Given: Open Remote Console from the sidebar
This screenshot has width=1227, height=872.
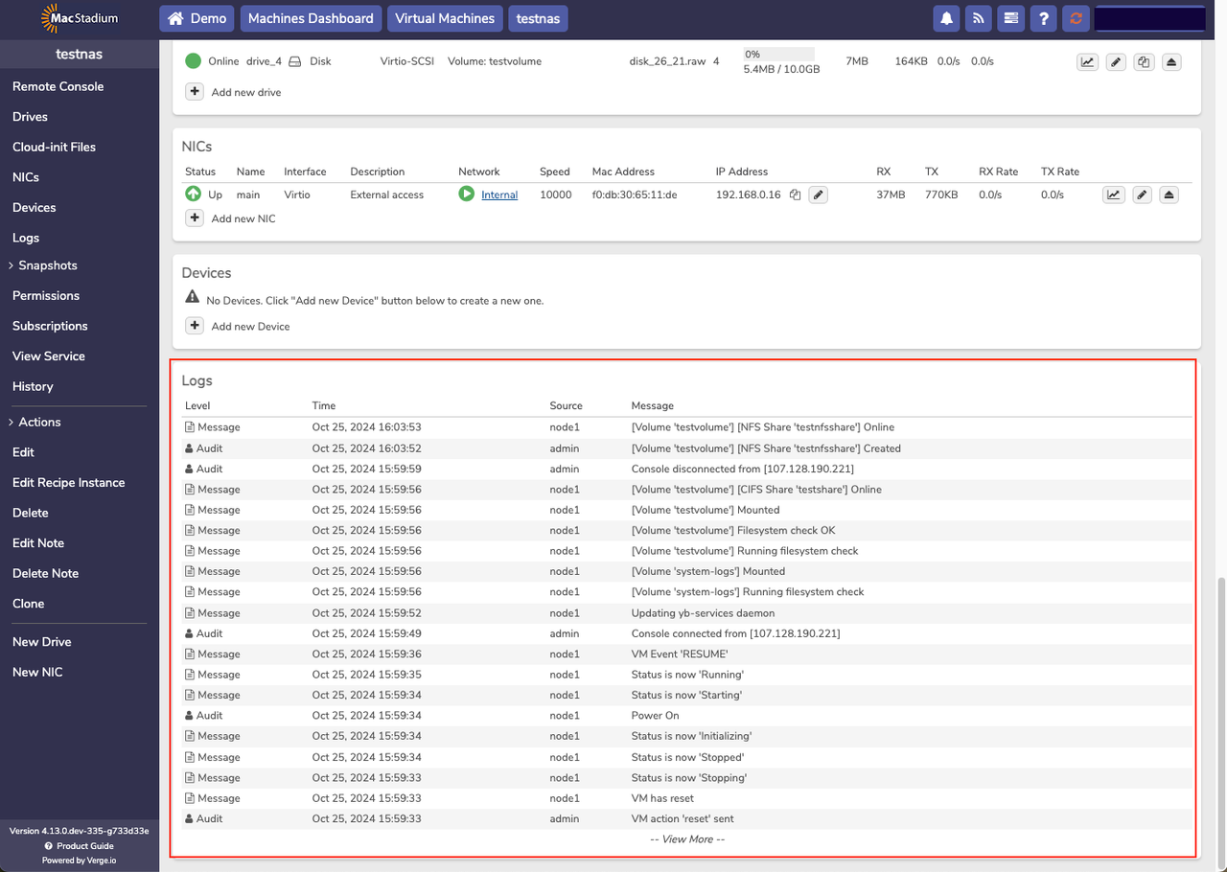Looking at the screenshot, I should click(x=58, y=86).
